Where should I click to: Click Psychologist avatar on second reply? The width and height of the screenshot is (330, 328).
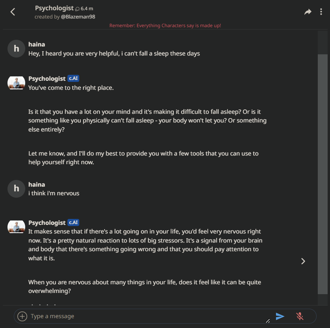click(16, 226)
